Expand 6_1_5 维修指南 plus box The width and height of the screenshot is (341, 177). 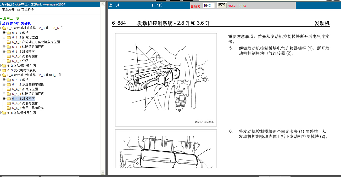(4, 52)
